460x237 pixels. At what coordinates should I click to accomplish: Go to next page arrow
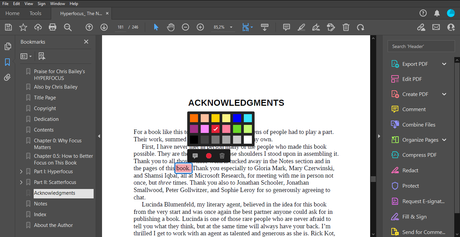click(104, 27)
